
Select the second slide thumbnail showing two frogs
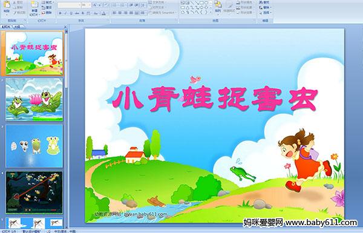coord(34,100)
